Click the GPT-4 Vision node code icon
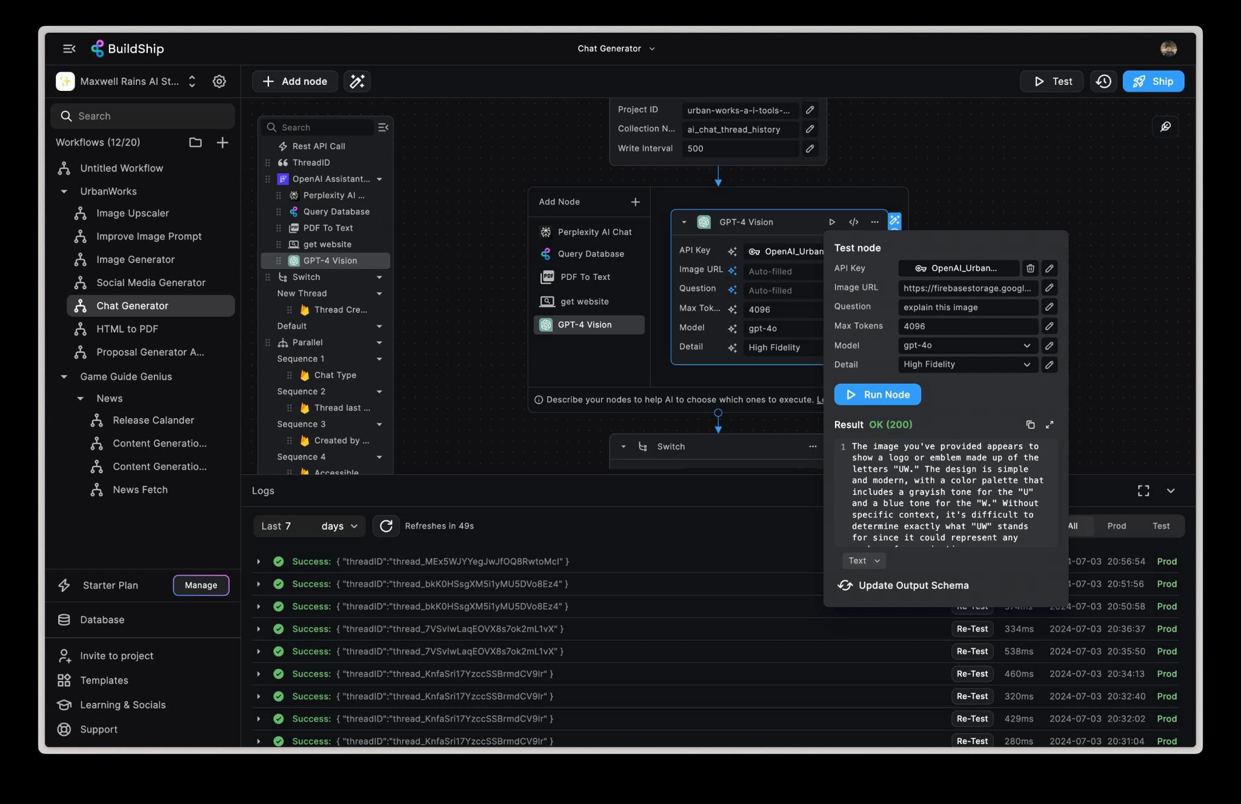1241x804 pixels. pyautogui.click(x=853, y=222)
